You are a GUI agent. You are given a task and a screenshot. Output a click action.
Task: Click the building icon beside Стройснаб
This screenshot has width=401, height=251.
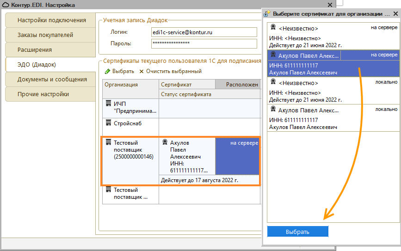(x=109, y=123)
